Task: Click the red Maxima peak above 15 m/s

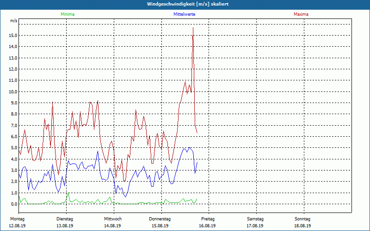Action: pos(193,28)
